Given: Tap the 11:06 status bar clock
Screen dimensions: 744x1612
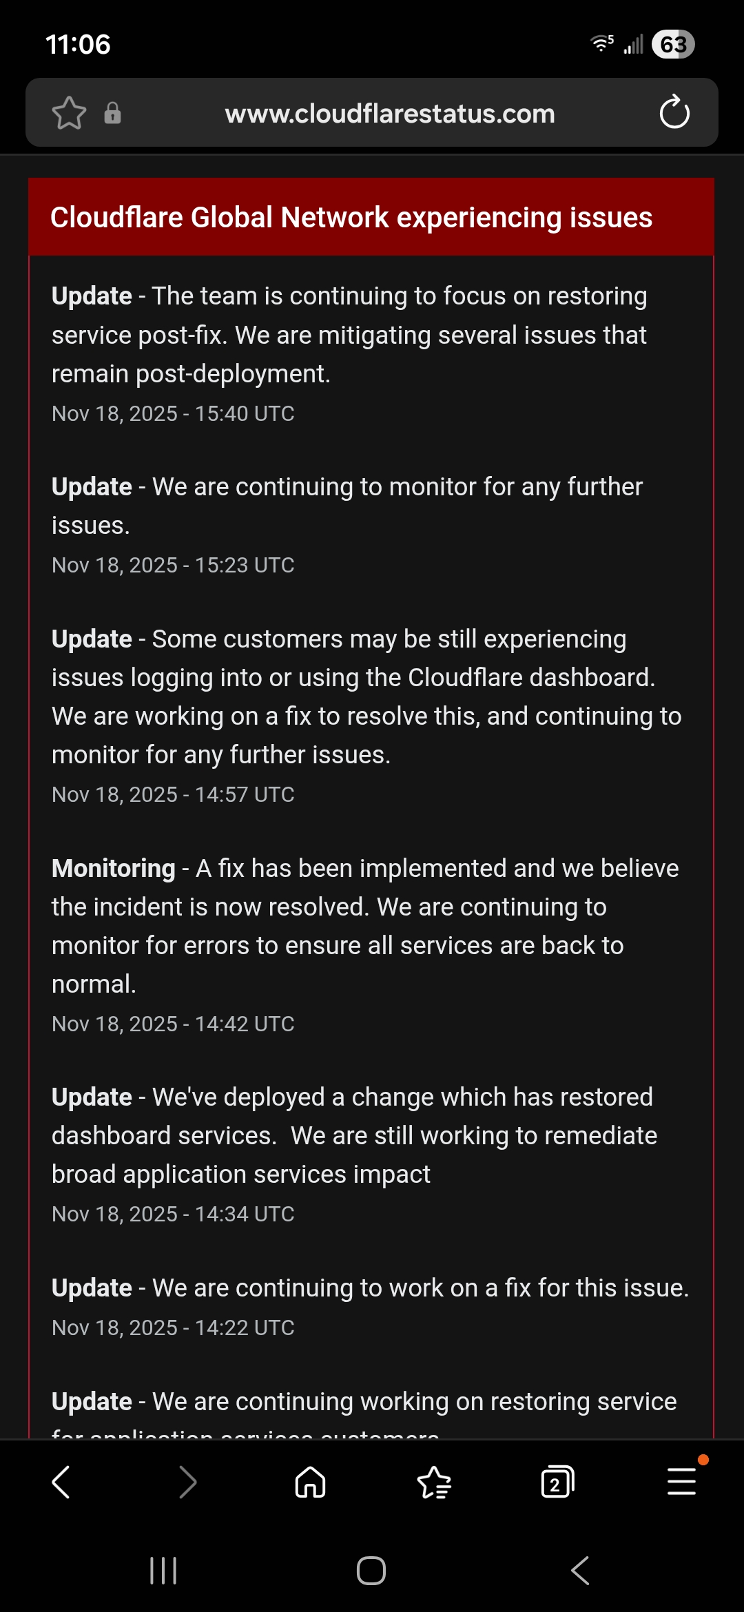Looking at the screenshot, I should click(x=78, y=45).
